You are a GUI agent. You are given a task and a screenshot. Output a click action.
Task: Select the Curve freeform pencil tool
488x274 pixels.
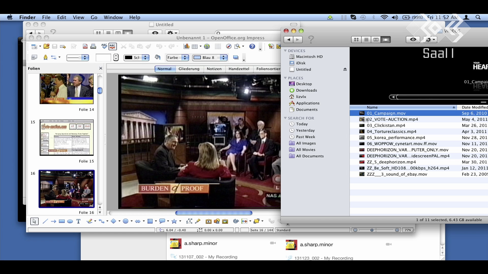pos(89,221)
